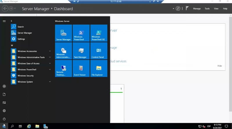The image size is (232, 129).
Task: Launch Internet Explorer from the taskbar
Action: tap(29, 126)
